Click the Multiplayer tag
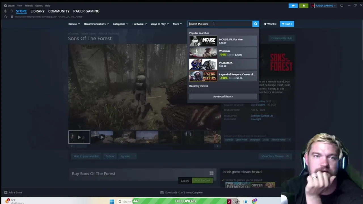 pos(255,140)
